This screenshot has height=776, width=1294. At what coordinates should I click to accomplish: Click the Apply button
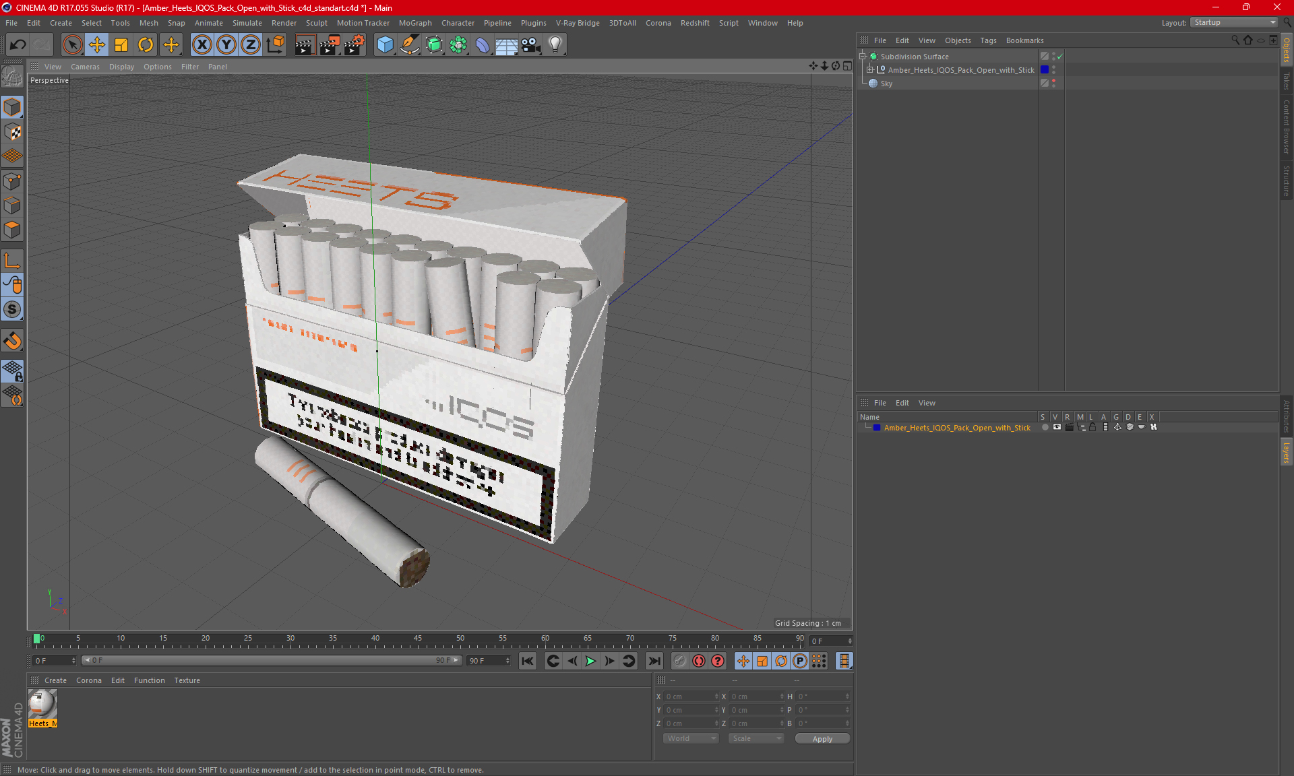822,739
